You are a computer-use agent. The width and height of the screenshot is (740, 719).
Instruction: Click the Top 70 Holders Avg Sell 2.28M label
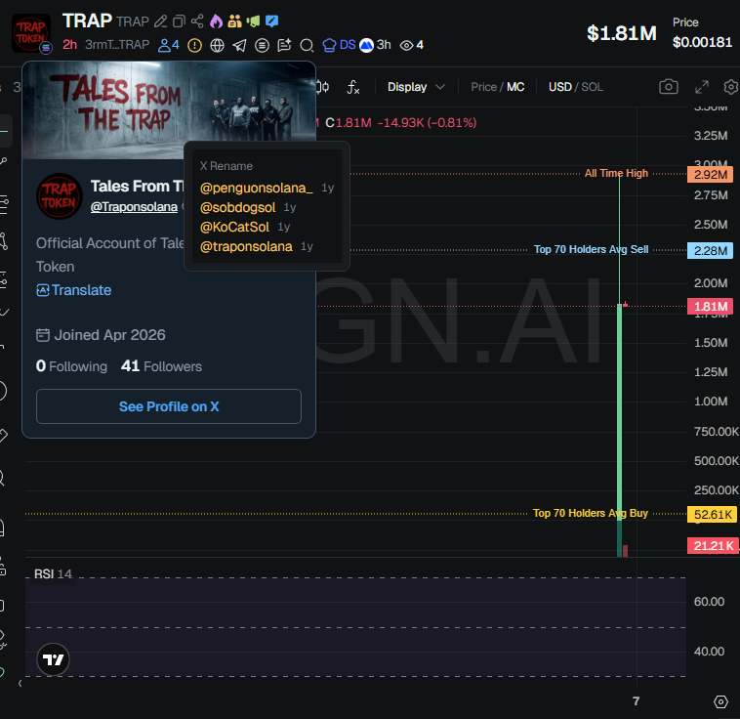click(x=711, y=250)
